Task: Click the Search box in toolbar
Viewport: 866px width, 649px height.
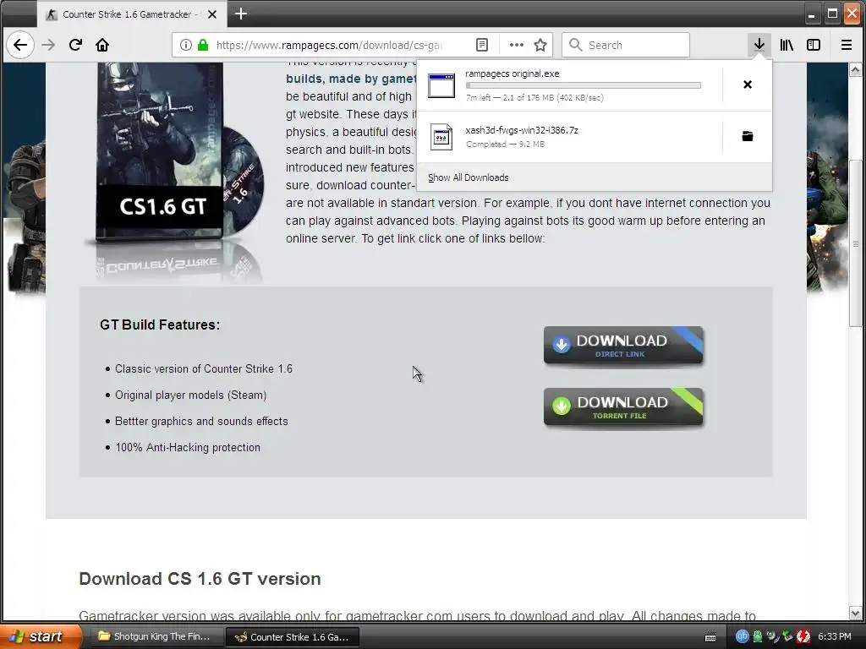Action: (626, 45)
